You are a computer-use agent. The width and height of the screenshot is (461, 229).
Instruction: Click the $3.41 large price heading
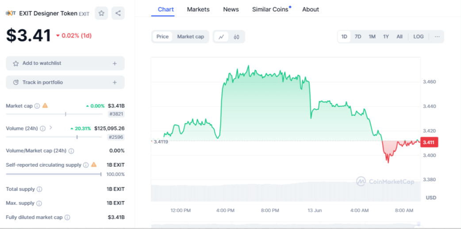[x=28, y=35]
